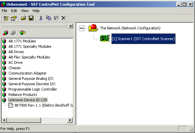
Task: Select Programmable Logic Controller category
Action: [32, 89]
